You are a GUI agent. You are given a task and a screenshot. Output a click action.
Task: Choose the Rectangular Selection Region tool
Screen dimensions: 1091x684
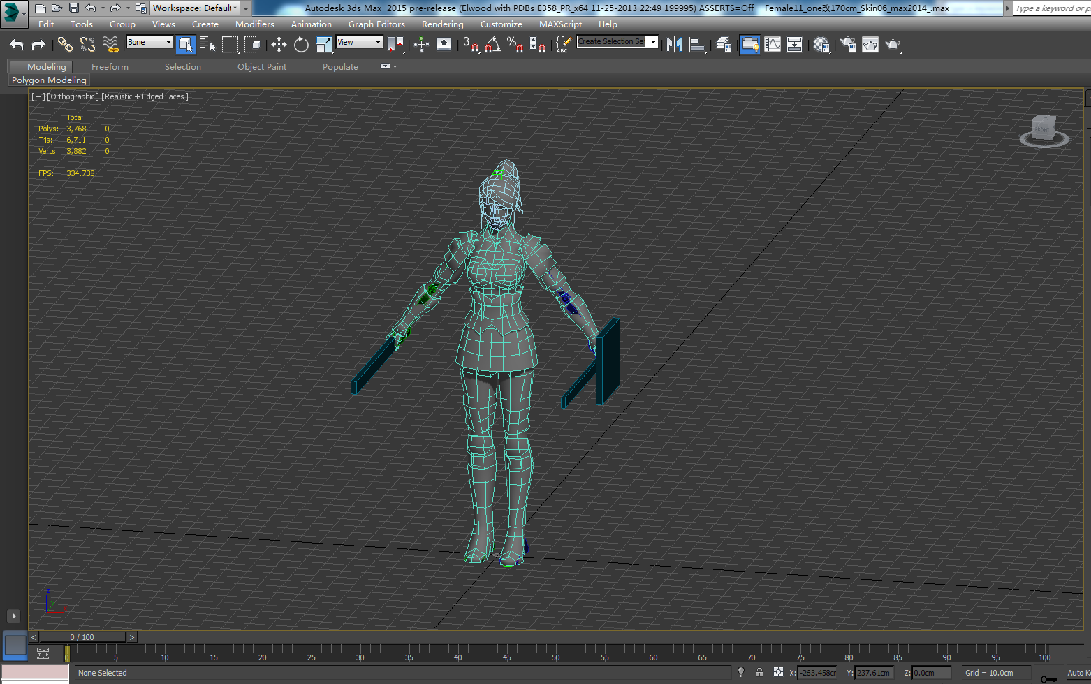tap(230, 45)
